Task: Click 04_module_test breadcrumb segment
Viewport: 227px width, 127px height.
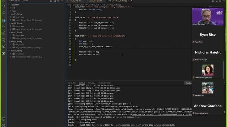Action: (93, 5)
